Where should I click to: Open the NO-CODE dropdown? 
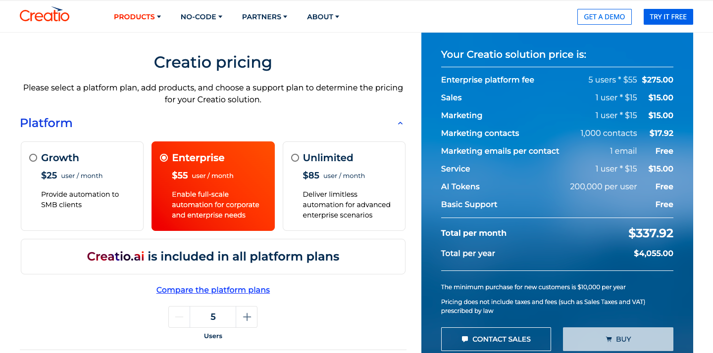(201, 16)
